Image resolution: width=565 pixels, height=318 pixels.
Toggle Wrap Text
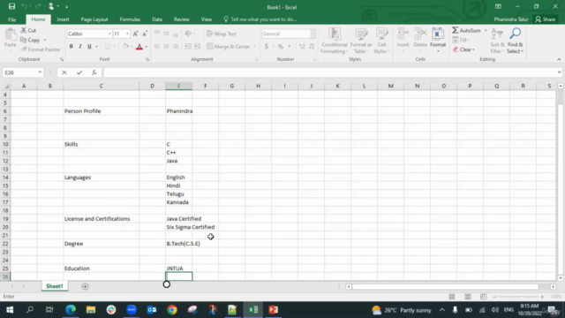(222, 34)
